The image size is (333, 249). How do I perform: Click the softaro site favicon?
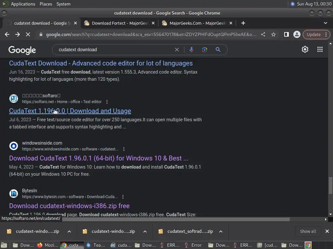click(x=14, y=99)
